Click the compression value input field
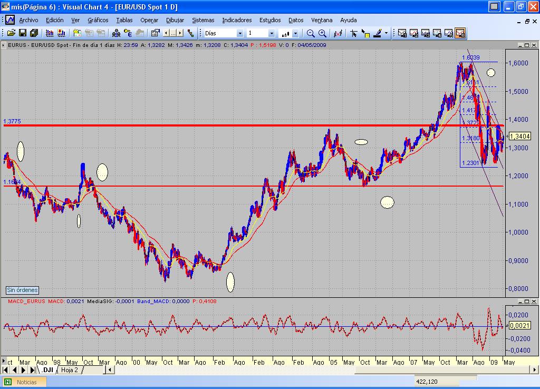 tap(258, 33)
